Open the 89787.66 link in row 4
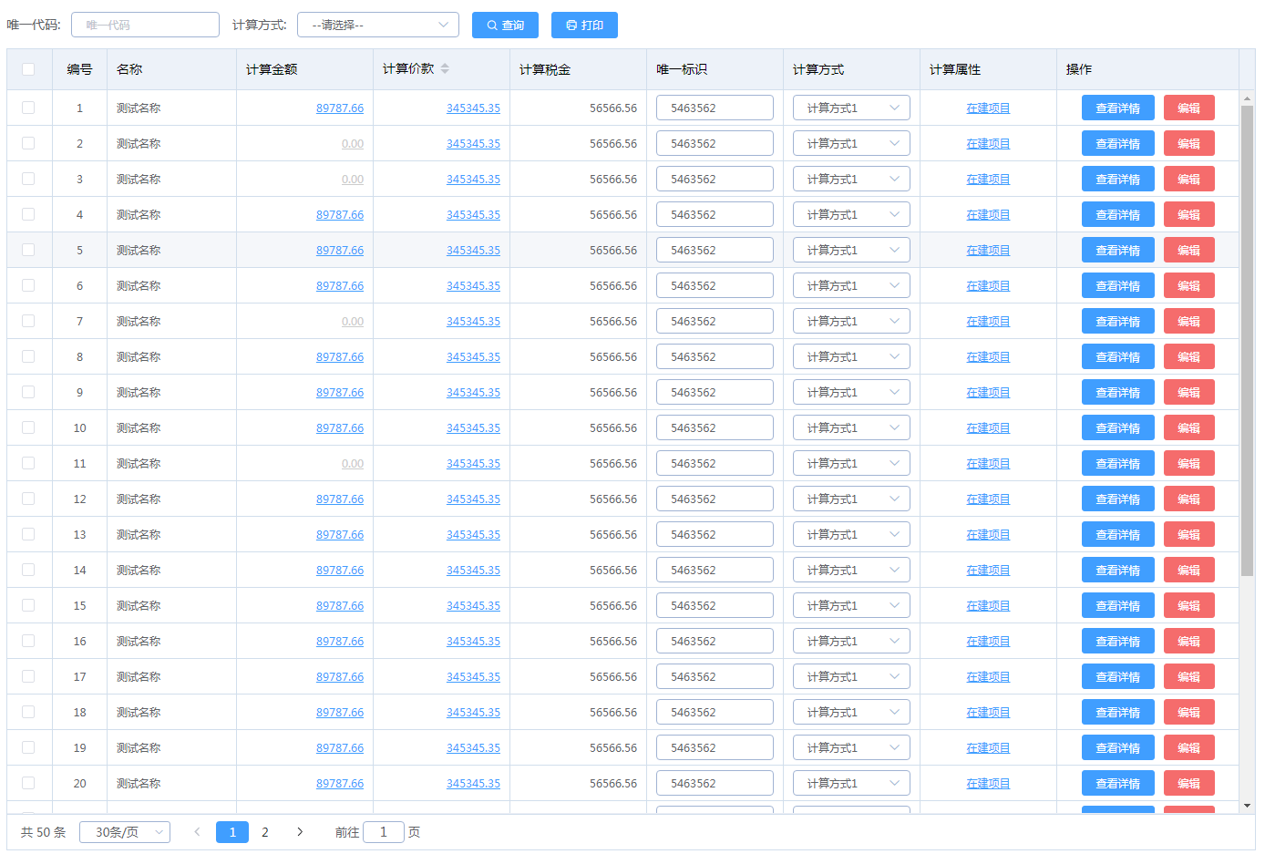This screenshot has width=1265, height=854. pos(340,214)
